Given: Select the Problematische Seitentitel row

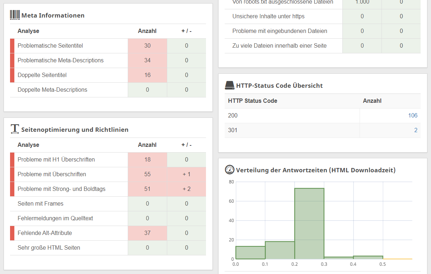Looking at the screenshot, I should 50,46.
